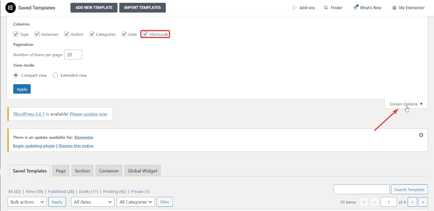Open the All Categories dropdown
The height and width of the screenshot is (211, 434).
coord(136,202)
